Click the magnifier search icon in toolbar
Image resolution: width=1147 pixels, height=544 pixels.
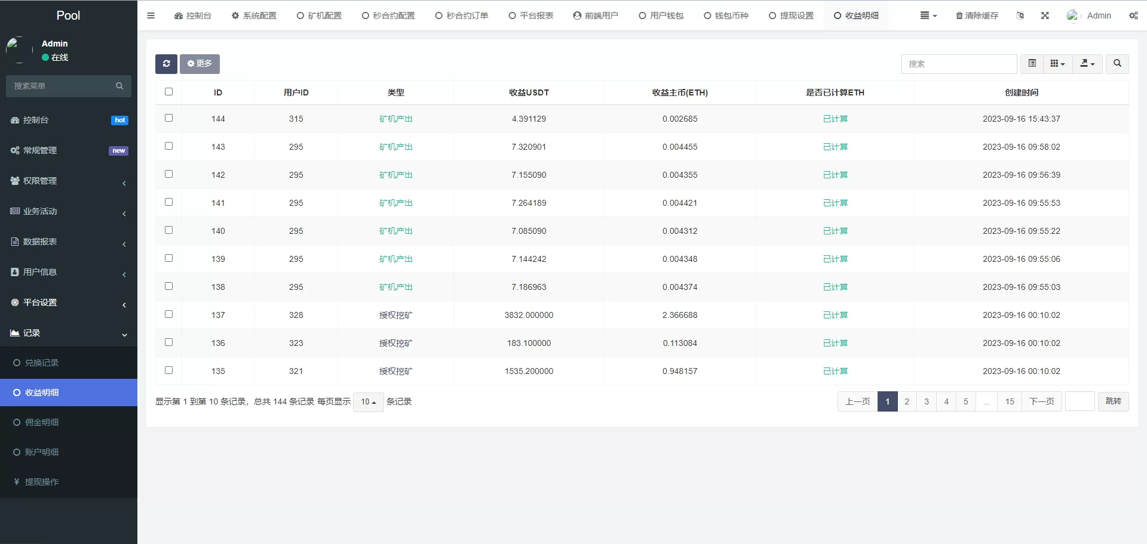(x=1117, y=63)
